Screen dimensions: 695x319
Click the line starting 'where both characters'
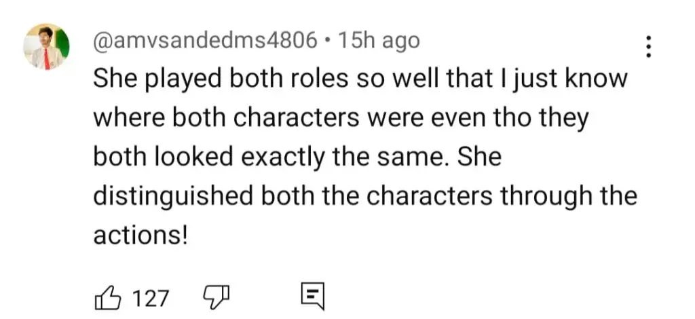point(341,119)
